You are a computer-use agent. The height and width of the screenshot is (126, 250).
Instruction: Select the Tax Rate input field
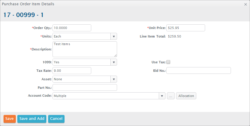click(72, 71)
